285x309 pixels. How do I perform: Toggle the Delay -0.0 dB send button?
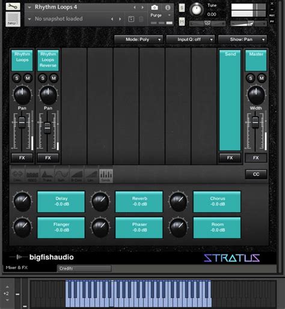(x=61, y=202)
